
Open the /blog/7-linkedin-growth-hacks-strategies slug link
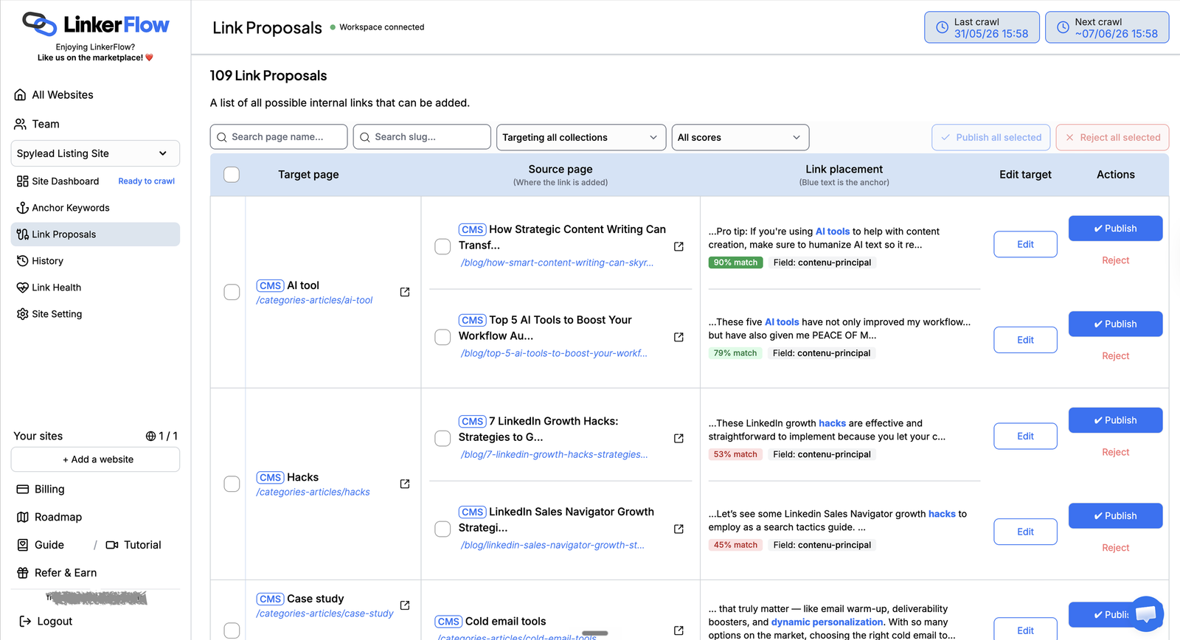point(555,454)
